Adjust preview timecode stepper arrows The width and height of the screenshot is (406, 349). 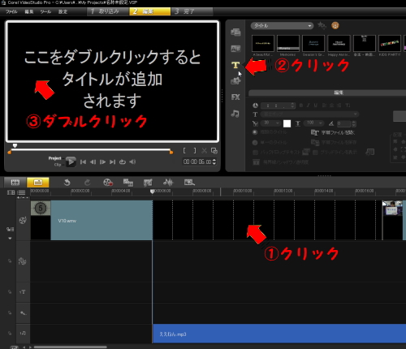pyautogui.click(x=214, y=162)
